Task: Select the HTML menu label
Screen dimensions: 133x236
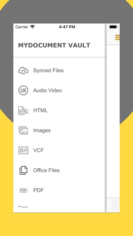Action: (40, 110)
